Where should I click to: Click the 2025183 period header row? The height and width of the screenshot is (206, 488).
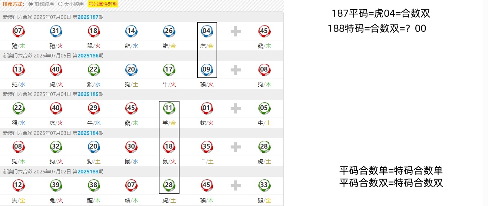coord(142,172)
